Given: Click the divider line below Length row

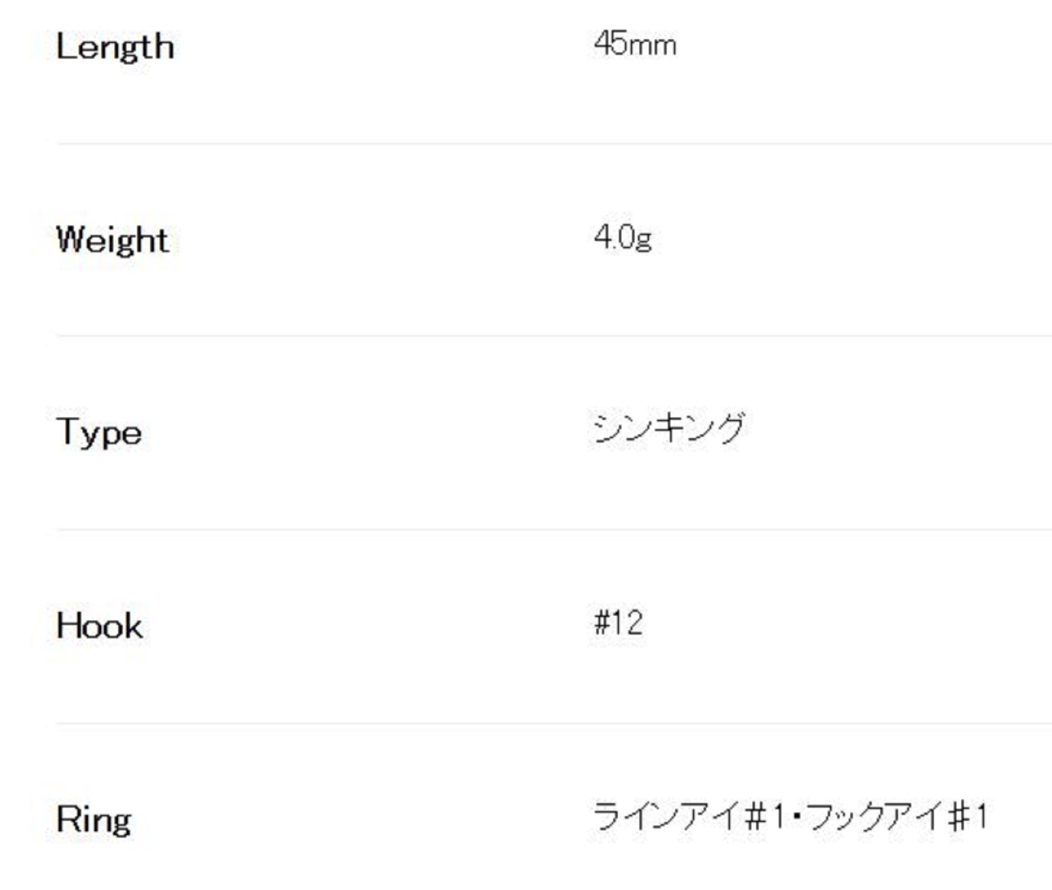Looking at the screenshot, I should click(x=552, y=144).
